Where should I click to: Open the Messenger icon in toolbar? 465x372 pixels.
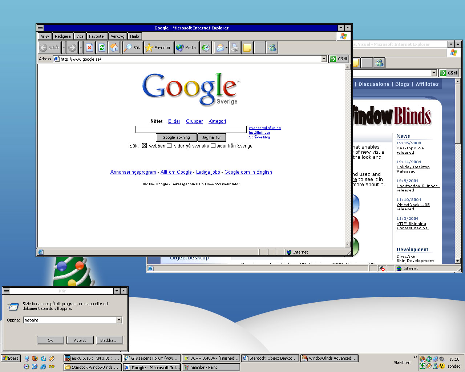point(272,48)
